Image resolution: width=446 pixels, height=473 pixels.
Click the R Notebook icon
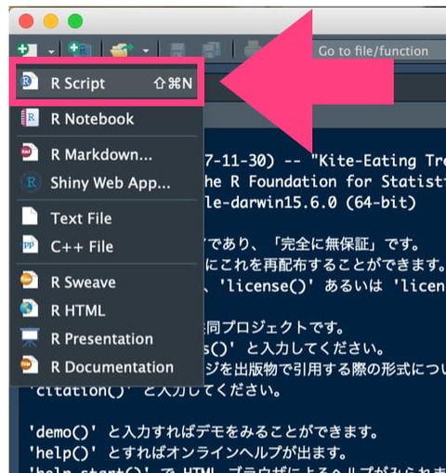tap(30, 117)
